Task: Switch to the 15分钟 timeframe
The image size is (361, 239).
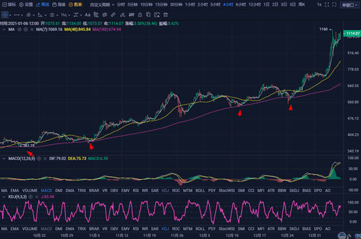Action: (162, 5)
